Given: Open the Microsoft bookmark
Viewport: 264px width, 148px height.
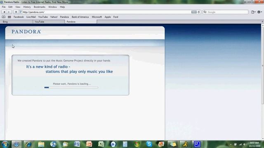Looking at the screenshot, I should [97, 17].
